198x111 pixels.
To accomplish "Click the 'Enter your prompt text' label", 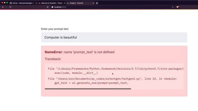I will coord(55,29).
